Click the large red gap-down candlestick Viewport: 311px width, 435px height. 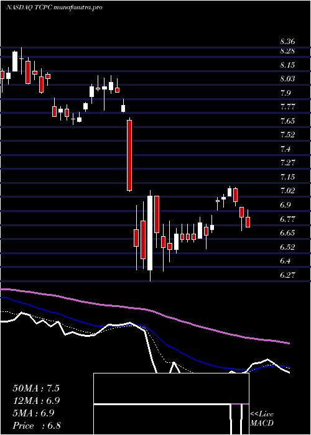coord(129,155)
